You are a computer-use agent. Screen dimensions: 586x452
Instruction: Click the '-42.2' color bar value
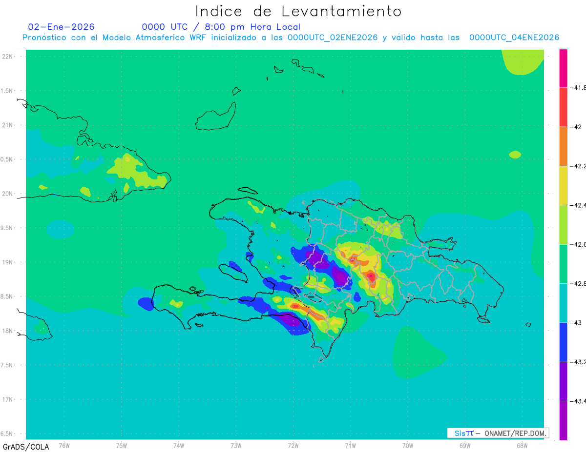click(x=577, y=166)
